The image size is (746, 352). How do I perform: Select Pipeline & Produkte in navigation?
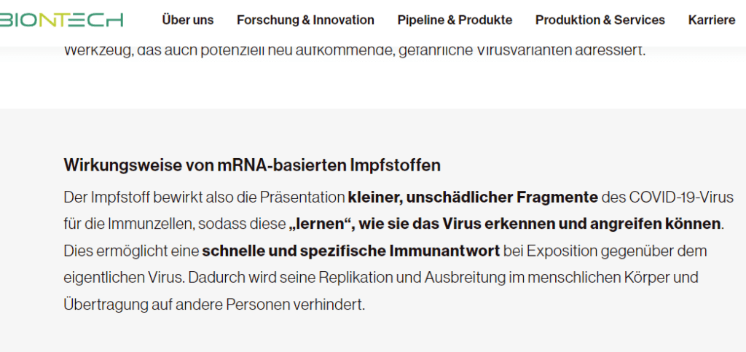[x=455, y=20]
